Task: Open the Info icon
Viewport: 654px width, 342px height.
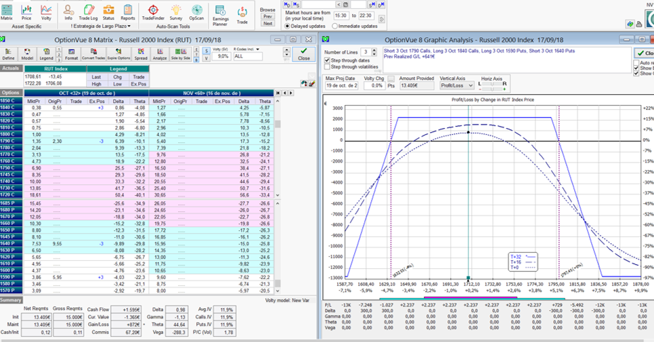Action: pos(68,12)
